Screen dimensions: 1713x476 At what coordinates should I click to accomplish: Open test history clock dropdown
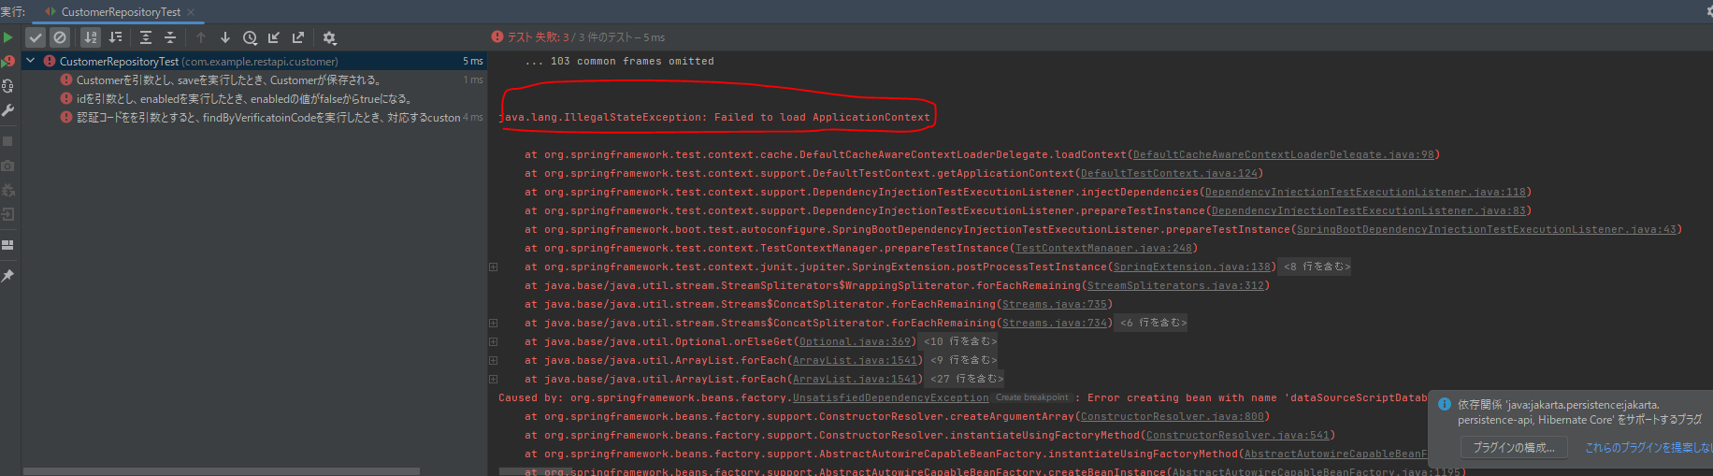coord(250,37)
